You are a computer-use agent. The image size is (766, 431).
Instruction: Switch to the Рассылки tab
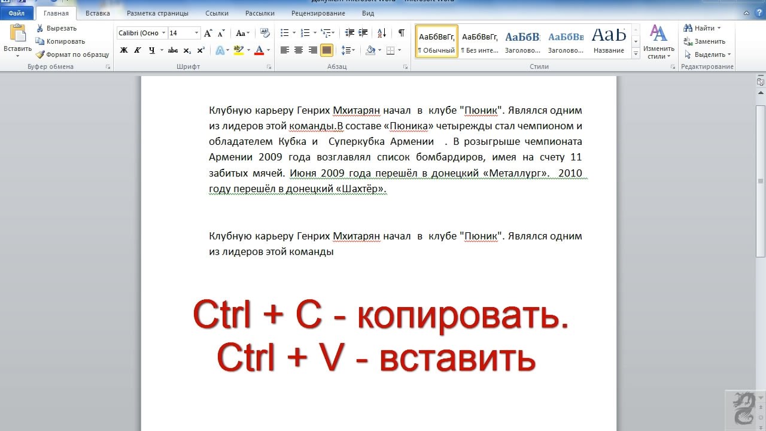[x=260, y=13]
